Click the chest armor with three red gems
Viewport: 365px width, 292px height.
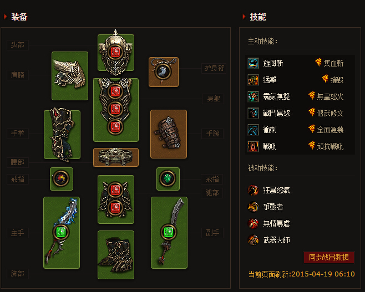point(116,110)
